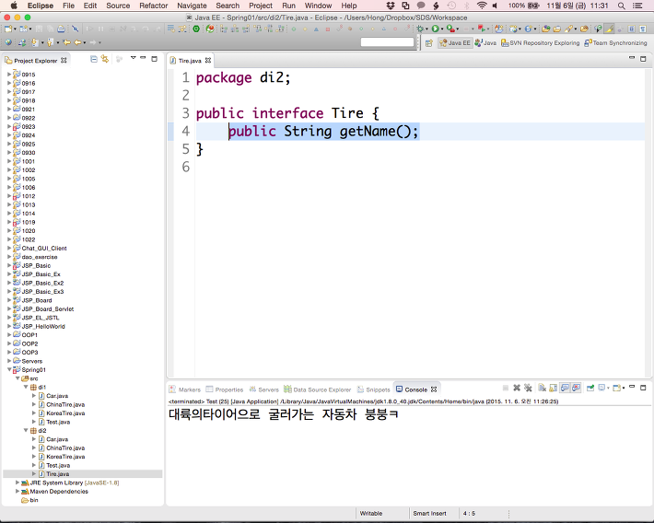The width and height of the screenshot is (654, 523).
Task: Toggle Show Whitespace Characters icon
Action: pos(643,29)
